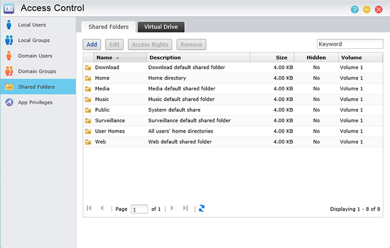Click the Download folder icon
The image size is (390, 248).
[x=88, y=68]
